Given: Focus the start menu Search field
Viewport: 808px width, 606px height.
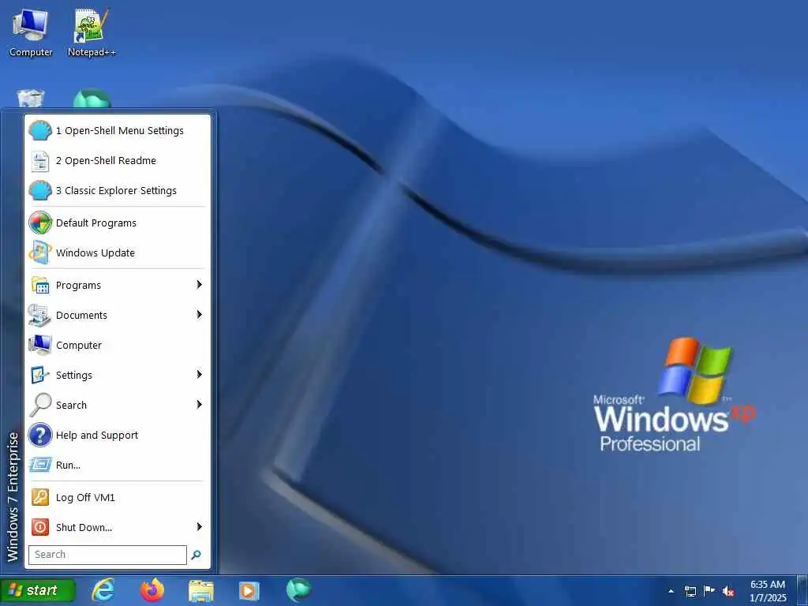Looking at the screenshot, I should pos(107,555).
